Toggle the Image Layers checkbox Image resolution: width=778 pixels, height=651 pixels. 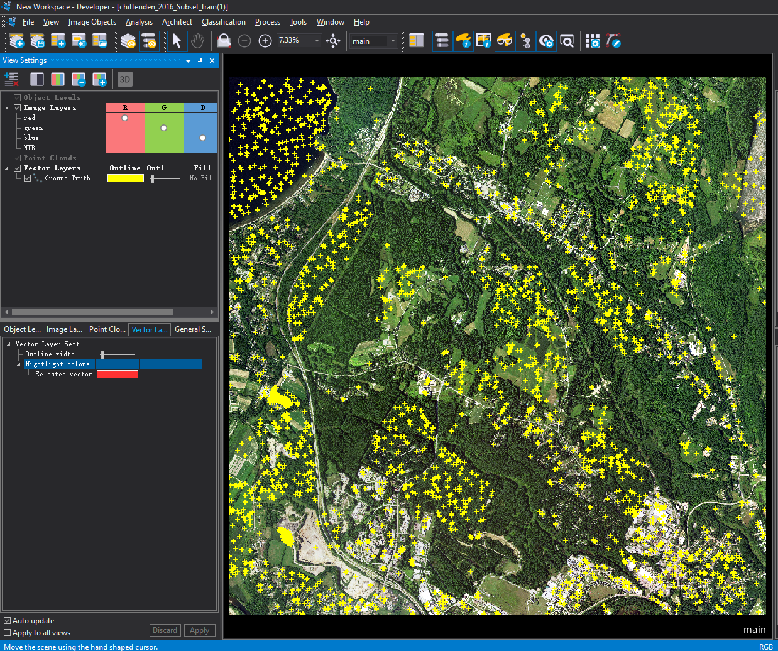pos(18,108)
